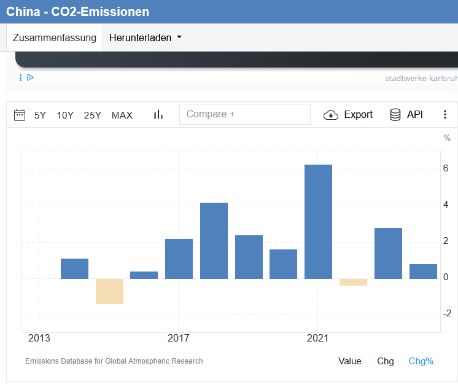458x387 pixels.
Task: Switch to the 25Y time range
Action: (x=93, y=115)
